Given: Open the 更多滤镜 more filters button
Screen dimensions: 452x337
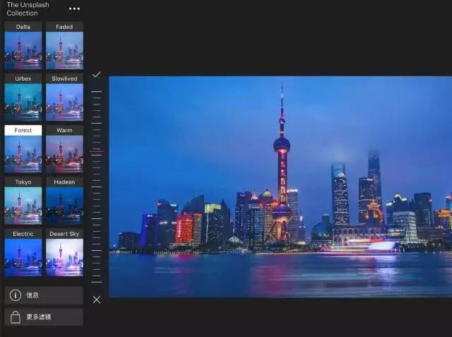Looking at the screenshot, I should 44,317.
